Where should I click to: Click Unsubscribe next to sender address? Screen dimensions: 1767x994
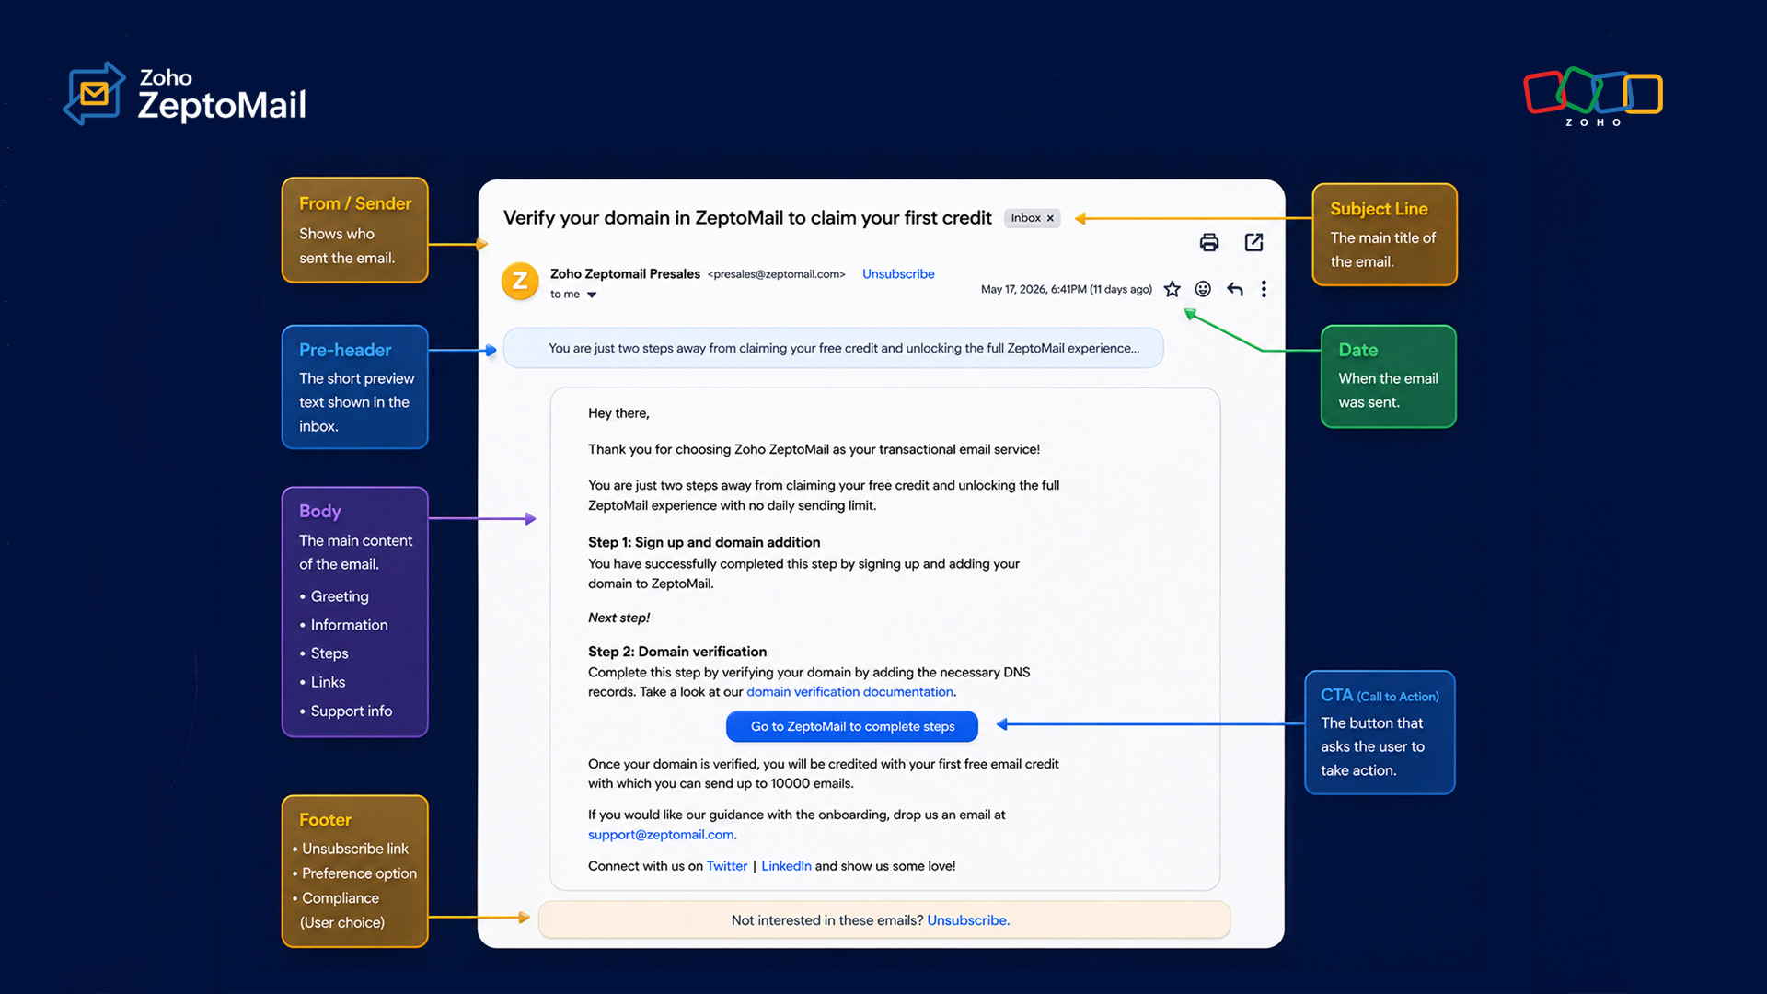(x=898, y=274)
